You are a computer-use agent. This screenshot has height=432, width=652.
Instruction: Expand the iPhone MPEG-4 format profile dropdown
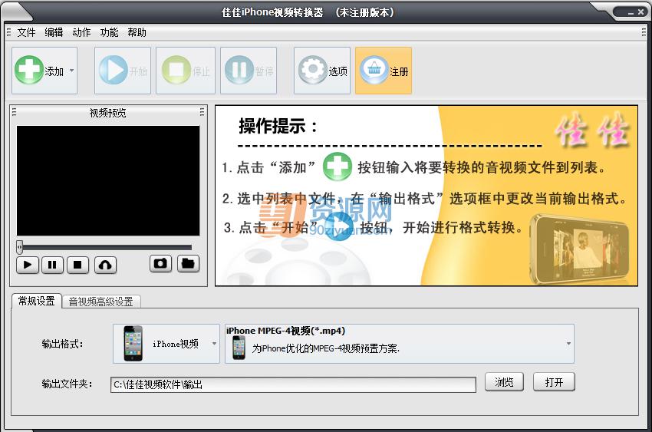399,344
